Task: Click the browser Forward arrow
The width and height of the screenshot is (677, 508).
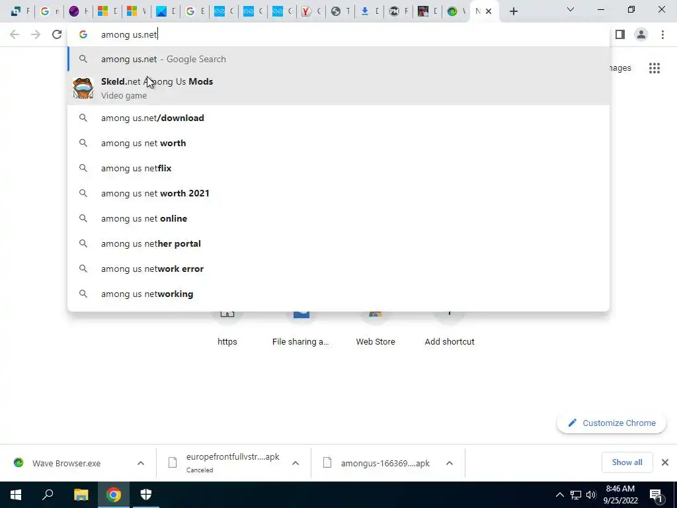Action: pyautogui.click(x=36, y=34)
